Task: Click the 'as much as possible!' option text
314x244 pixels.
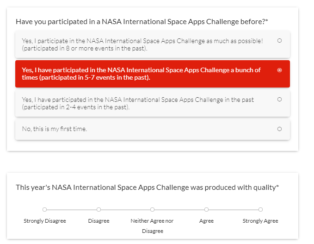Action: [142, 44]
